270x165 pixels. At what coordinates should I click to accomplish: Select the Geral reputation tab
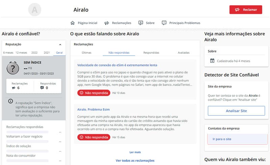(59, 53)
